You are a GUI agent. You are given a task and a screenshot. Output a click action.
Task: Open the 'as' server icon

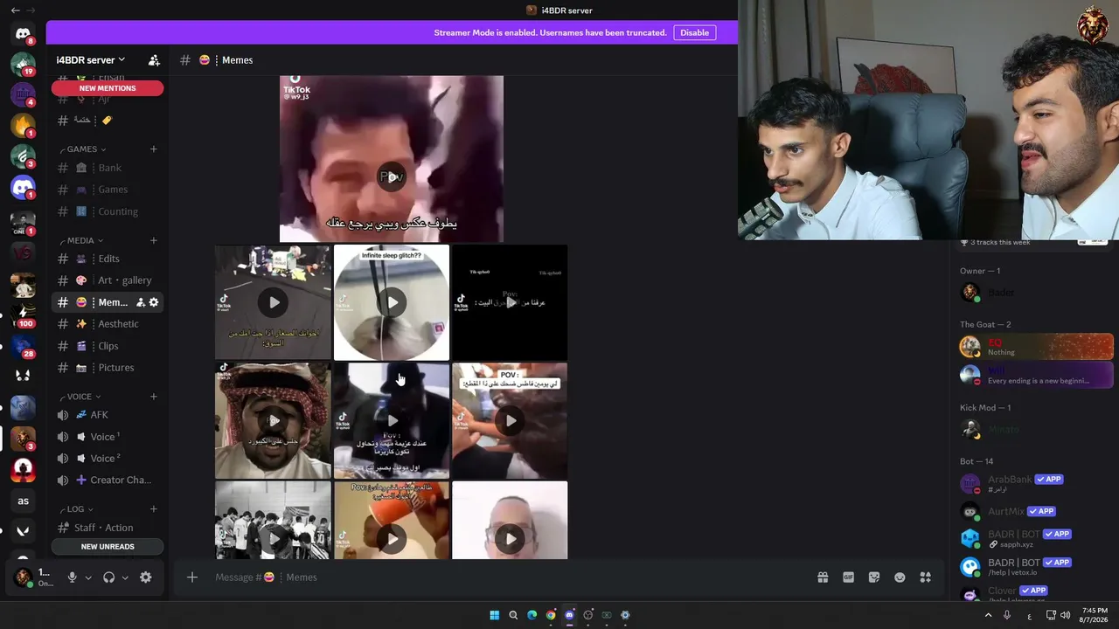coord(23,501)
